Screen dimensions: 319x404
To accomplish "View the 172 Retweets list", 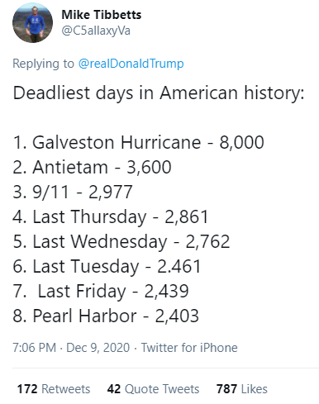I will (x=54, y=389).
